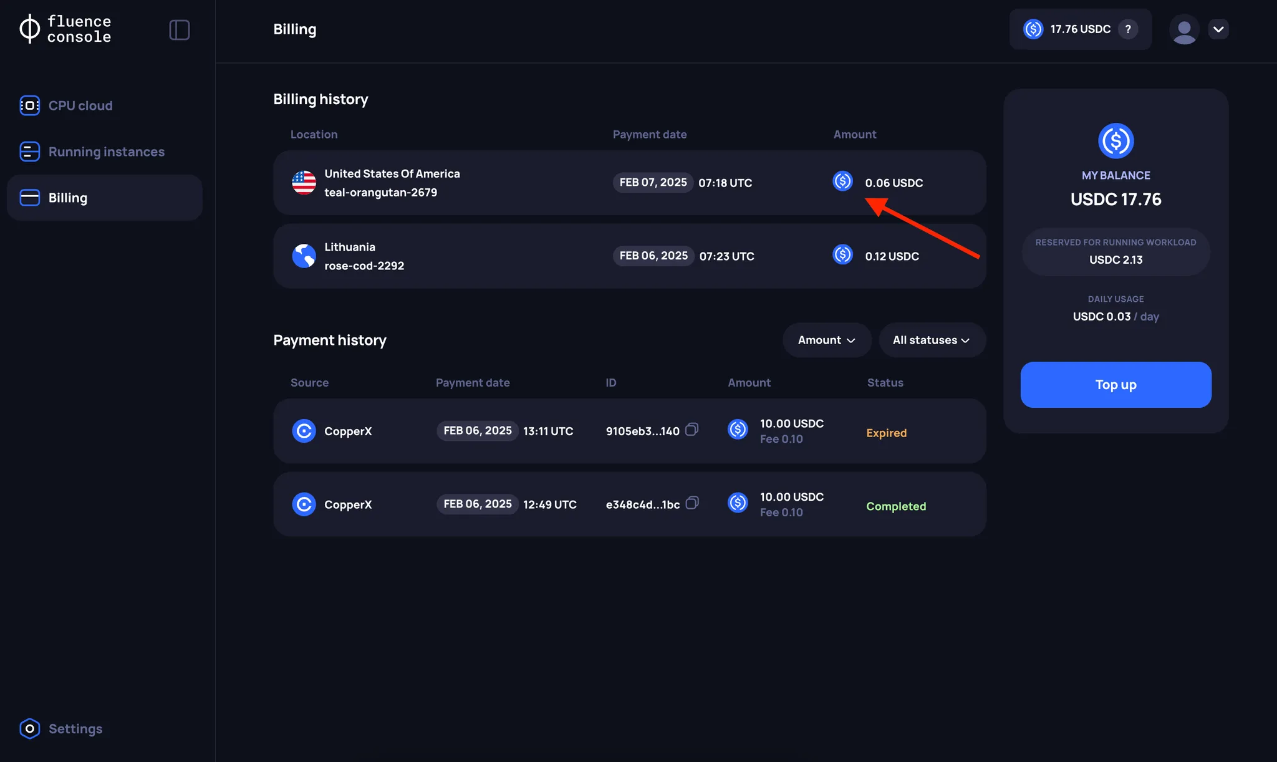The image size is (1277, 762).
Task: Click the Settings gear icon in sidebar
Action: click(x=28, y=728)
